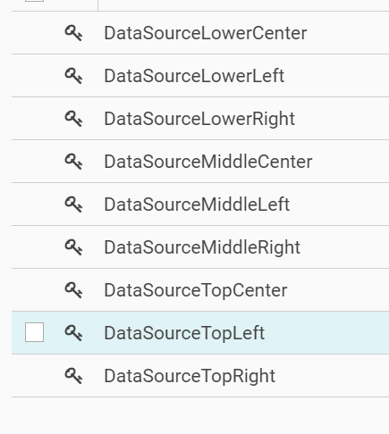Click the DataSourceTopLeft name text
This screenshot has height=434, width=389.
coord(184,333)
